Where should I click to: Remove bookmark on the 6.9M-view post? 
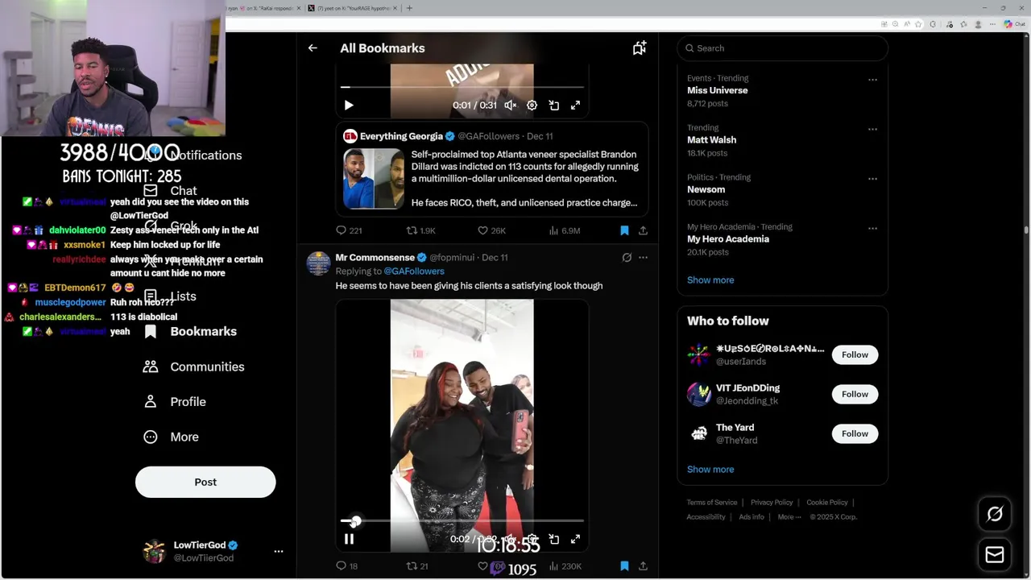pos(624,230)
